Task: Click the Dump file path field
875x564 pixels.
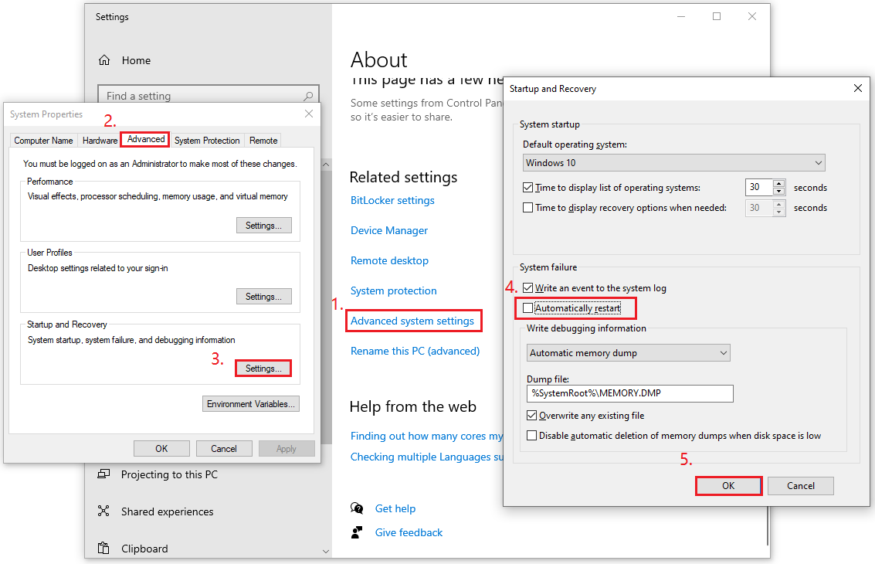Action: pyautogui.click(x=630, y=393)
